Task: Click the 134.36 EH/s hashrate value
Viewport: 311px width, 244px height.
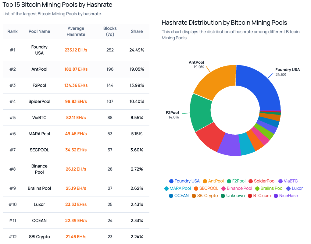Action: [x=76, y=85]
